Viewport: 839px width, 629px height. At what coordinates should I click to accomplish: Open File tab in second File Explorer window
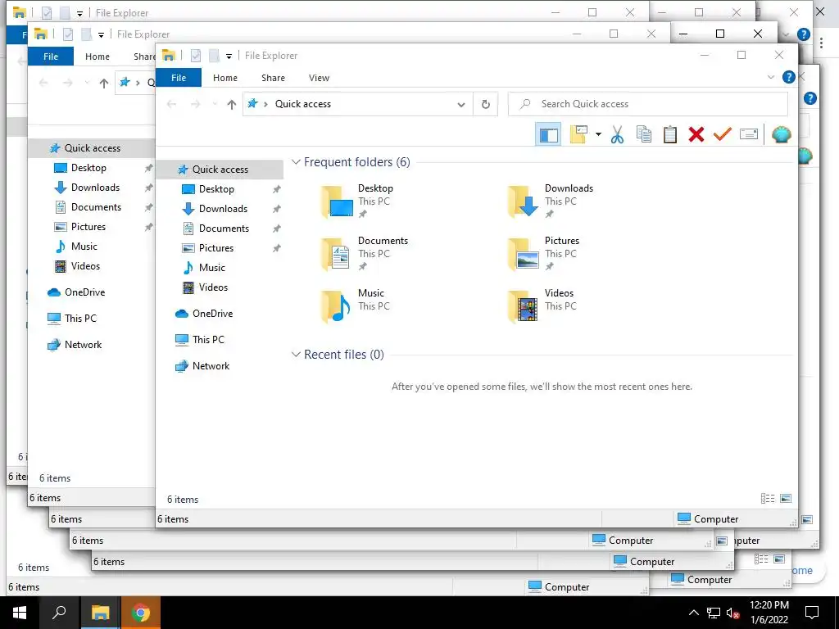click(51, 57)
